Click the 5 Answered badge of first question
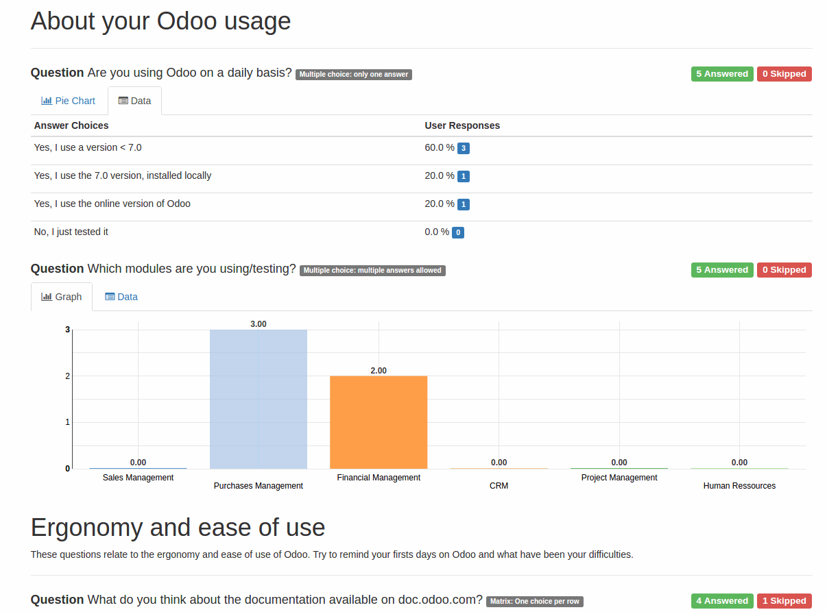Screen dimensions: 827x612 pyautogui.click(x=722, y=74)
